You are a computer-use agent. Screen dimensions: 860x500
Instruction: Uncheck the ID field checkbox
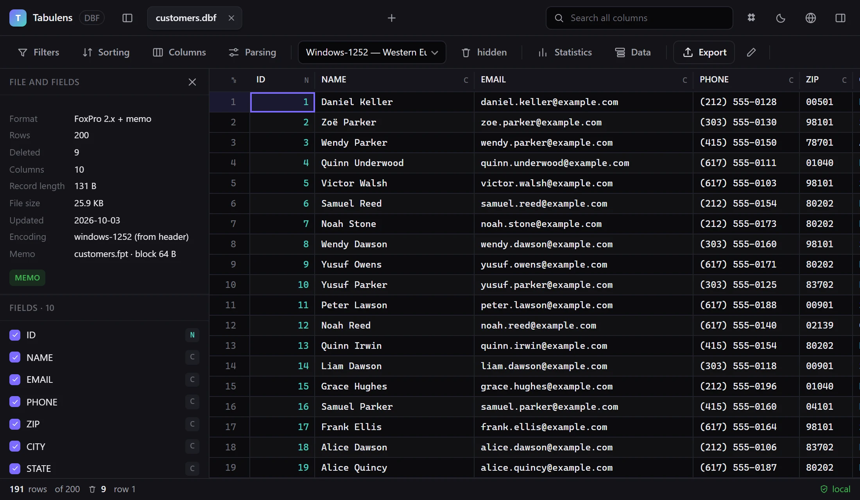15,335
